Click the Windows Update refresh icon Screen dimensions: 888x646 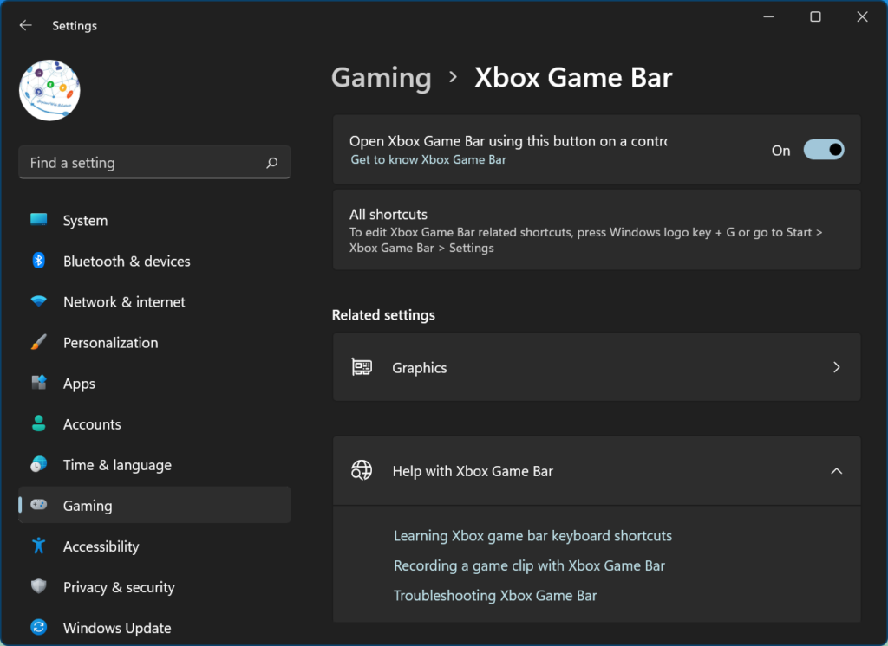(38, 627)
